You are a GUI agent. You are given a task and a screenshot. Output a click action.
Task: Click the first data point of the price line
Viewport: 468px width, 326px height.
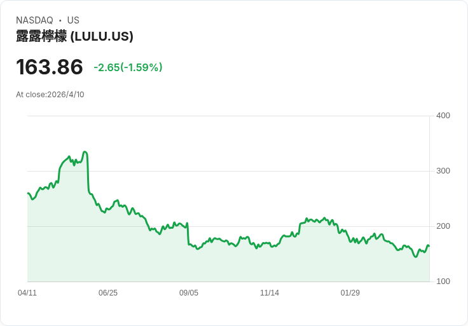[28, 193]
